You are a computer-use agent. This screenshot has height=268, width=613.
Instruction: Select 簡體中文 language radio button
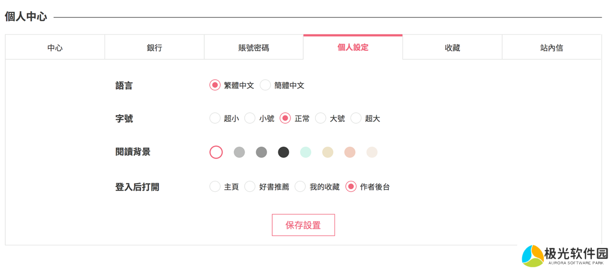point(265,85)
